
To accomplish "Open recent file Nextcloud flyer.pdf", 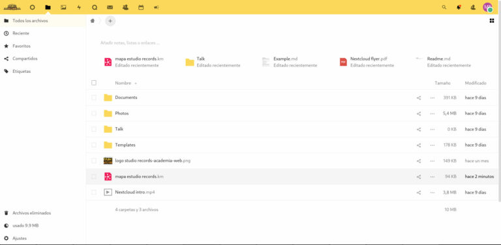I will [367, 62].
